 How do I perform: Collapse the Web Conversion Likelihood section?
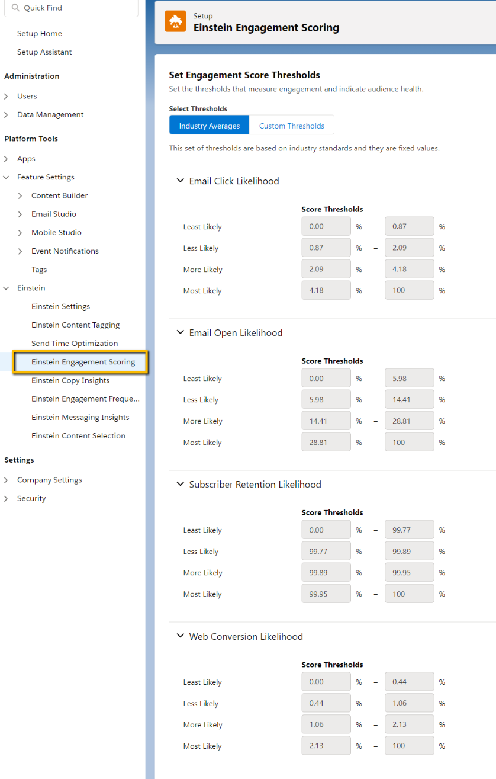tap(181, 636)
